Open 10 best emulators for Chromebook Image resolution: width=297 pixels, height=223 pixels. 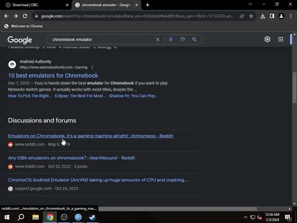(x=53, y=75)
